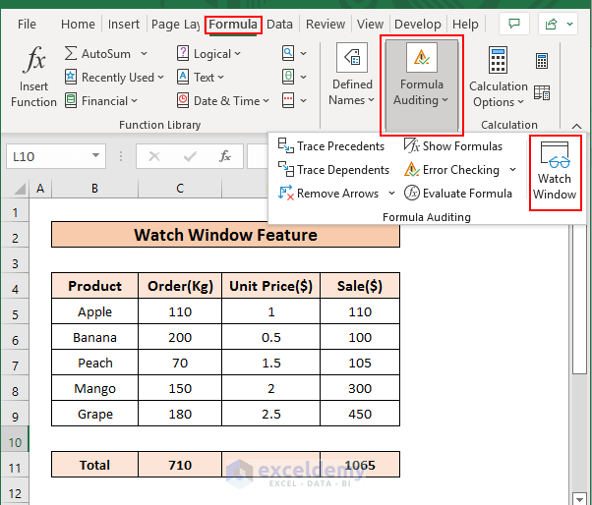Click the Date & Time clock icon

click(x=183, y=100)
